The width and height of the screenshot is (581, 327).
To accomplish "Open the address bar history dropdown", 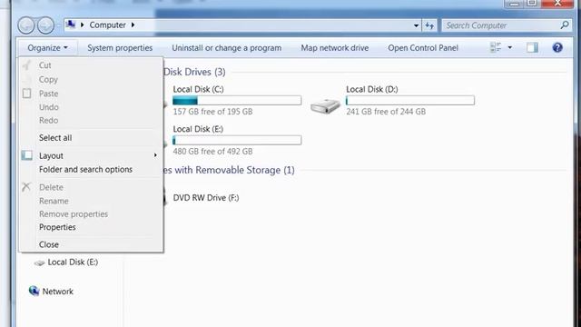I will click(416, 25).
